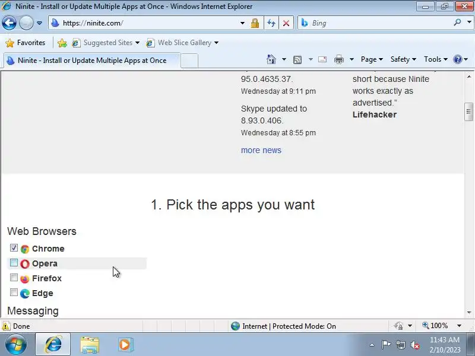
Task: Click Internet Protected Mode status
Action: 283,326
